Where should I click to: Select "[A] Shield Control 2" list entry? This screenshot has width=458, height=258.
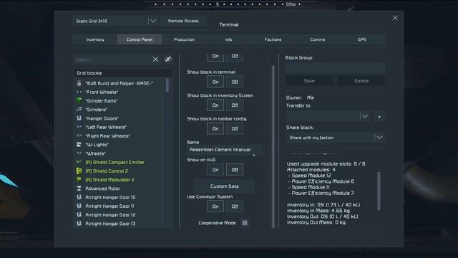pos(119,171)
